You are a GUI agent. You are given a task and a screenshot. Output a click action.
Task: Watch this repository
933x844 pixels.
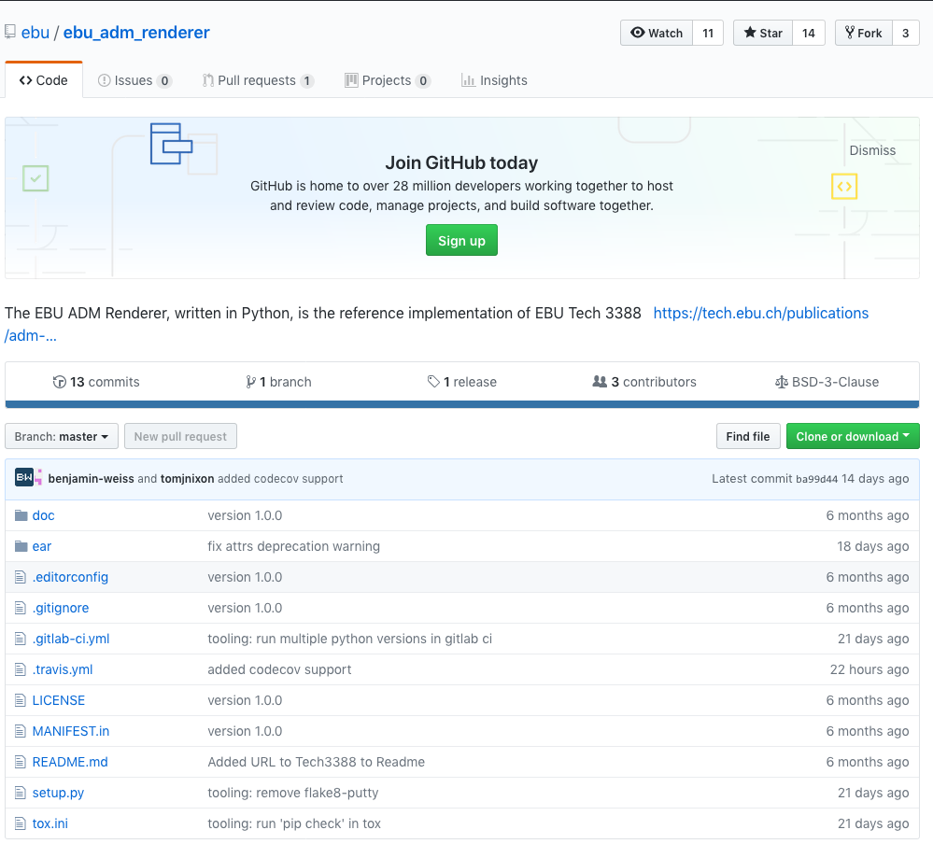click(x=657, y=33)
